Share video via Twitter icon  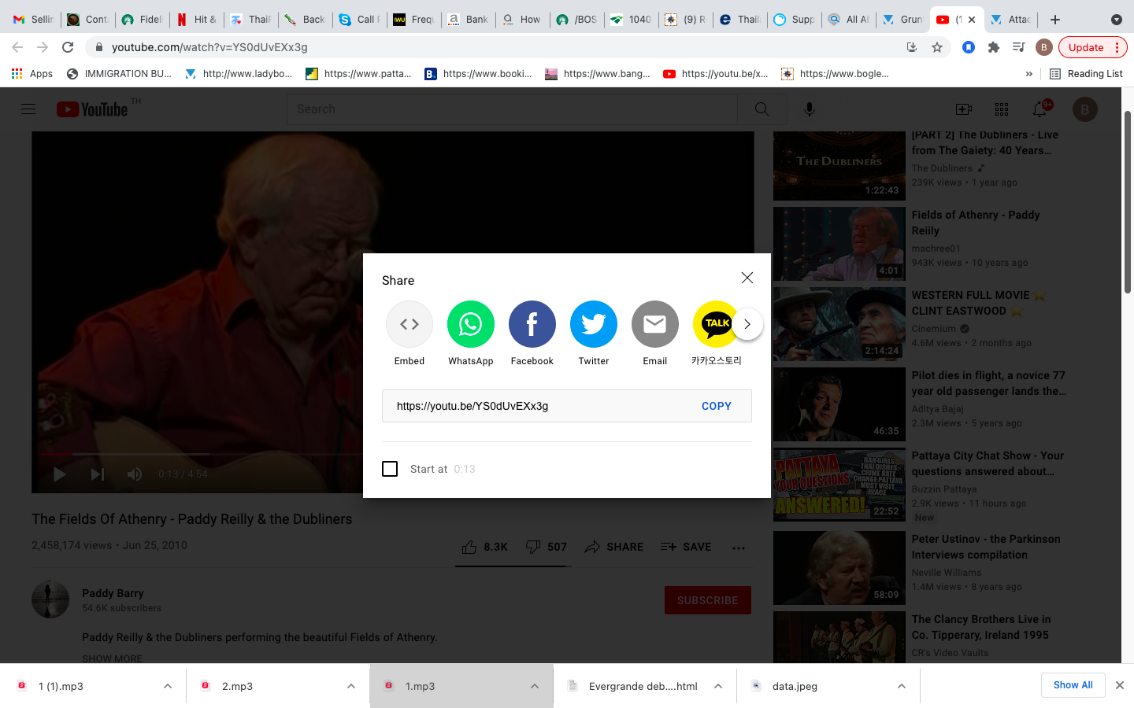(x=593, y=324)
